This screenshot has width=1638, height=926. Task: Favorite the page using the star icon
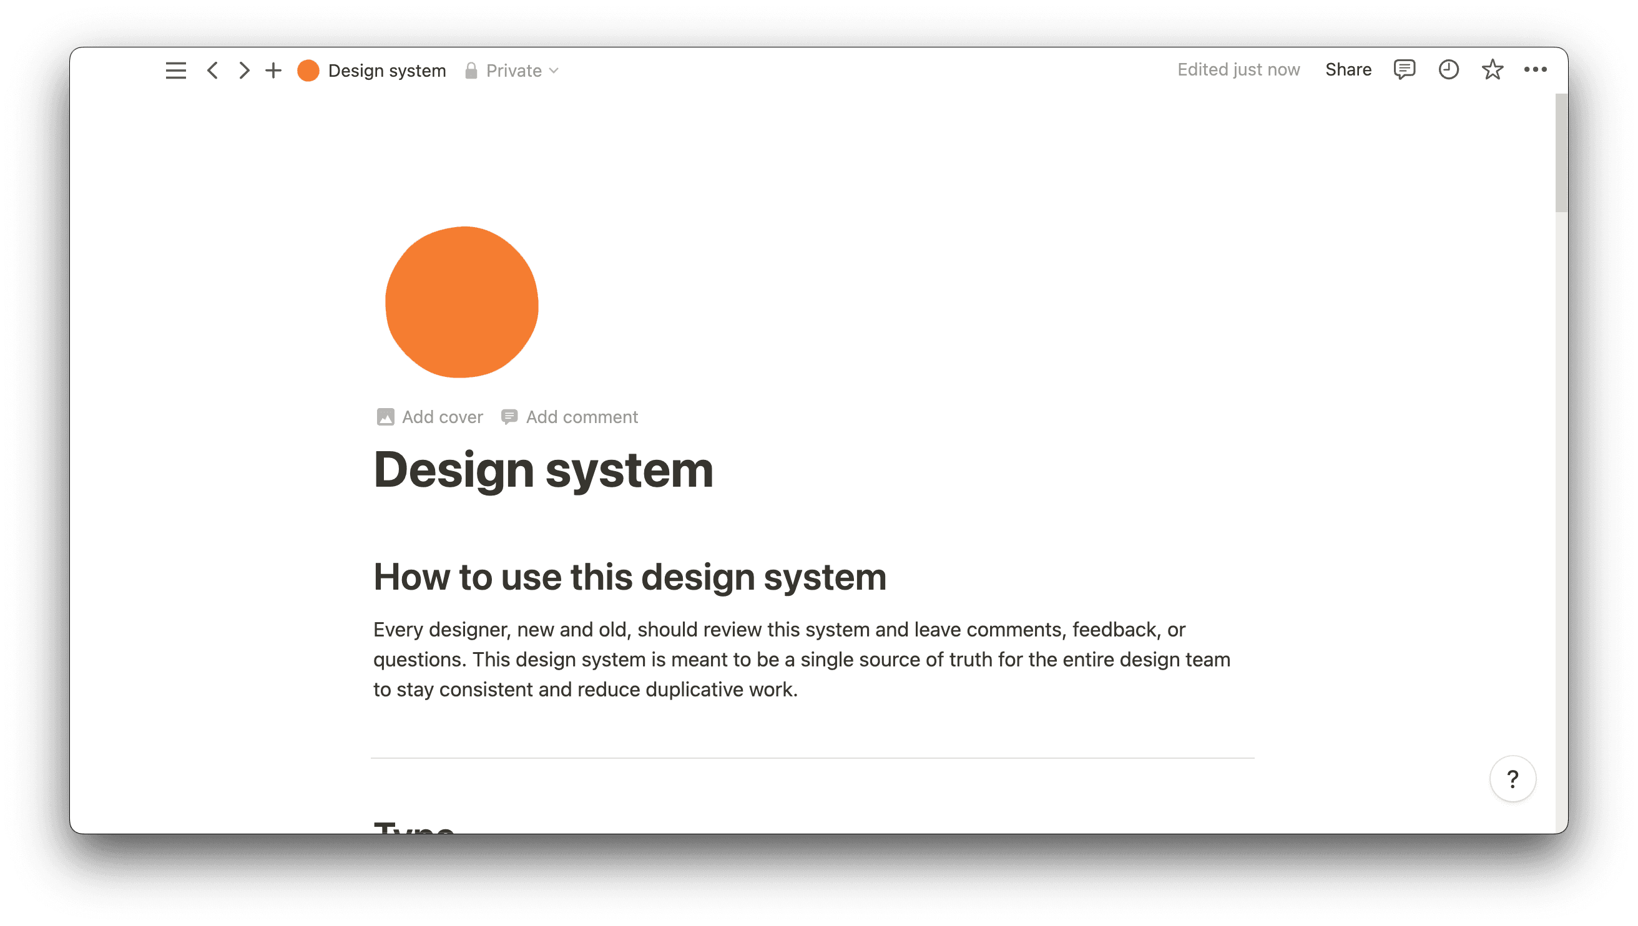pos(1492,69)
